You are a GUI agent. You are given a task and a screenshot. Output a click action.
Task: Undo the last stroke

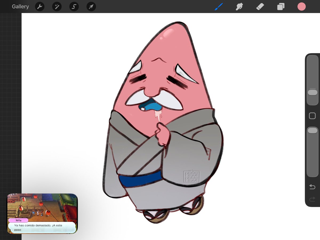coord(312,187)
